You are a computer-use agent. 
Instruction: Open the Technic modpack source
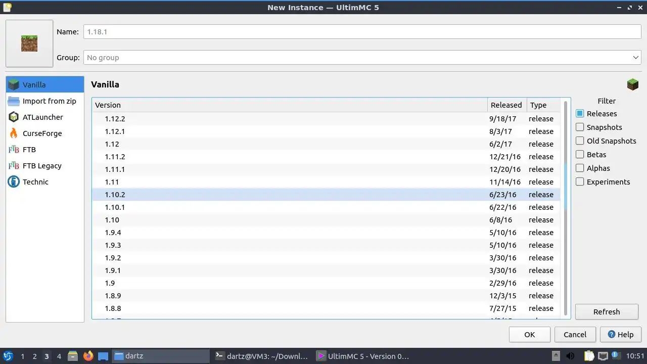(x=45, y=181)
